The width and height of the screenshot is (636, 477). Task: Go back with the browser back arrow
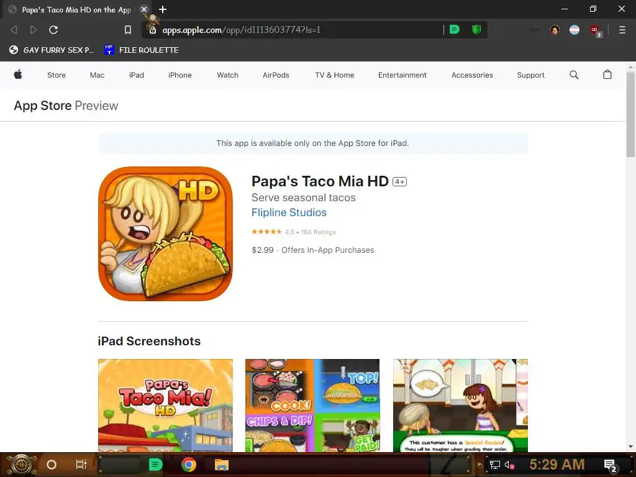pos(14,30)
